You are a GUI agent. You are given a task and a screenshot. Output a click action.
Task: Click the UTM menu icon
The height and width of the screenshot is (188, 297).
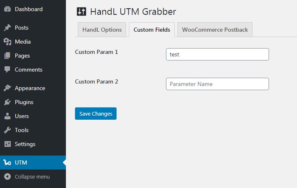(7, 162)
